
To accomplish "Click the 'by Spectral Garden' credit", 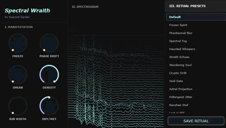I will point(17,17).
